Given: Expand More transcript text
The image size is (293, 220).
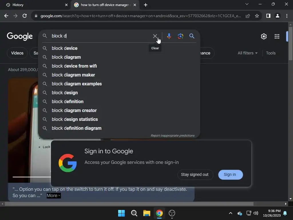Looking at the screenshot, I should (x=54, y=196).
